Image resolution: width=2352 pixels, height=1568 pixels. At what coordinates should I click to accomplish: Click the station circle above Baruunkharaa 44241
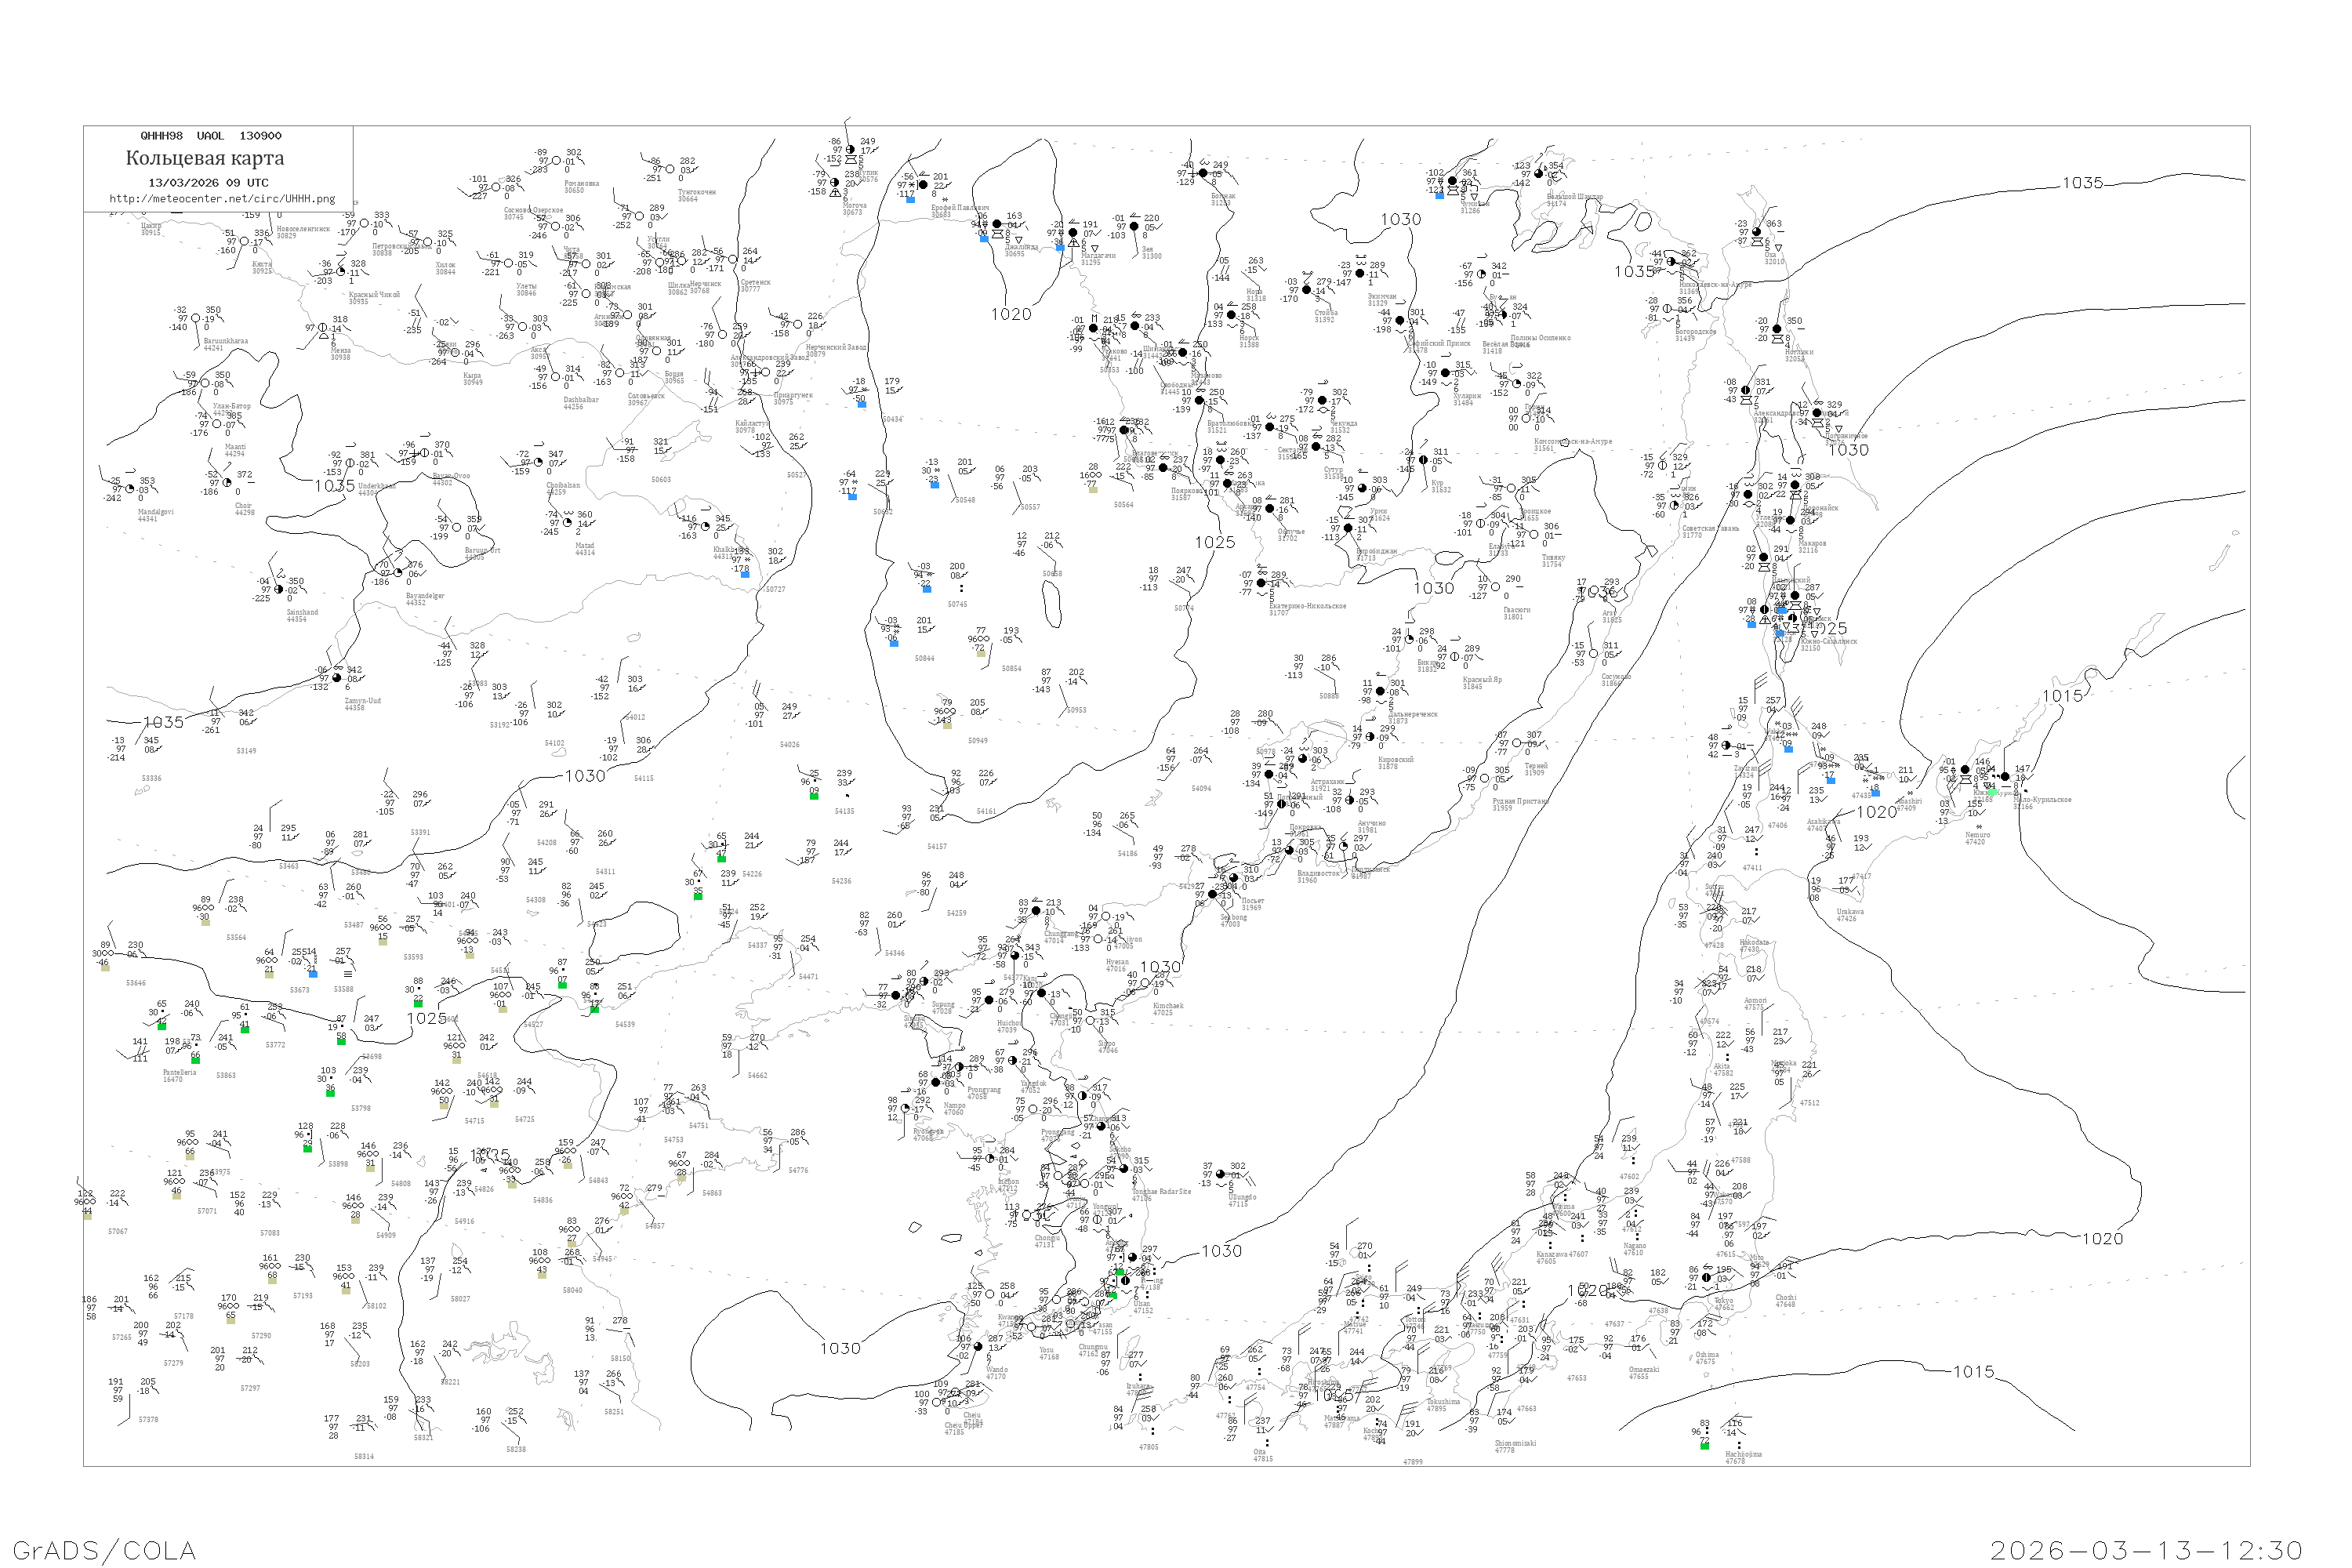click(x=196, y=319)
